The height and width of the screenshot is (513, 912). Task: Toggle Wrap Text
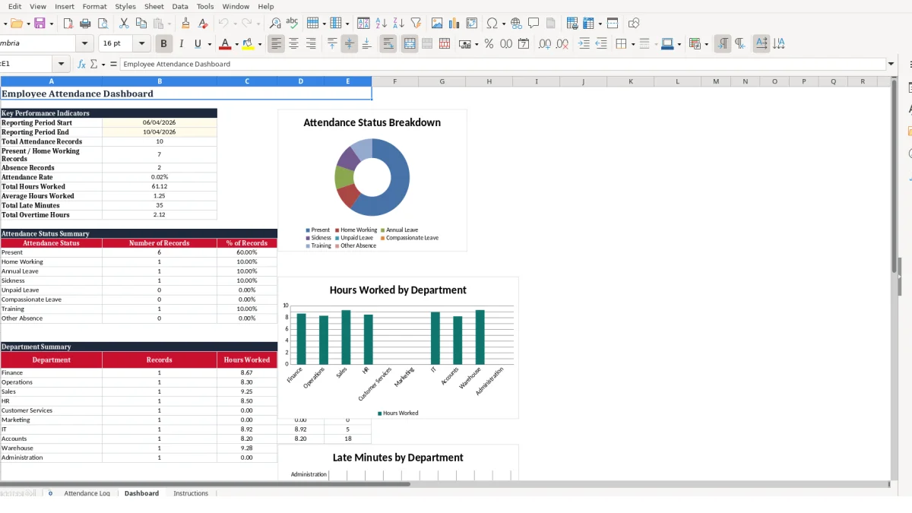388,44
